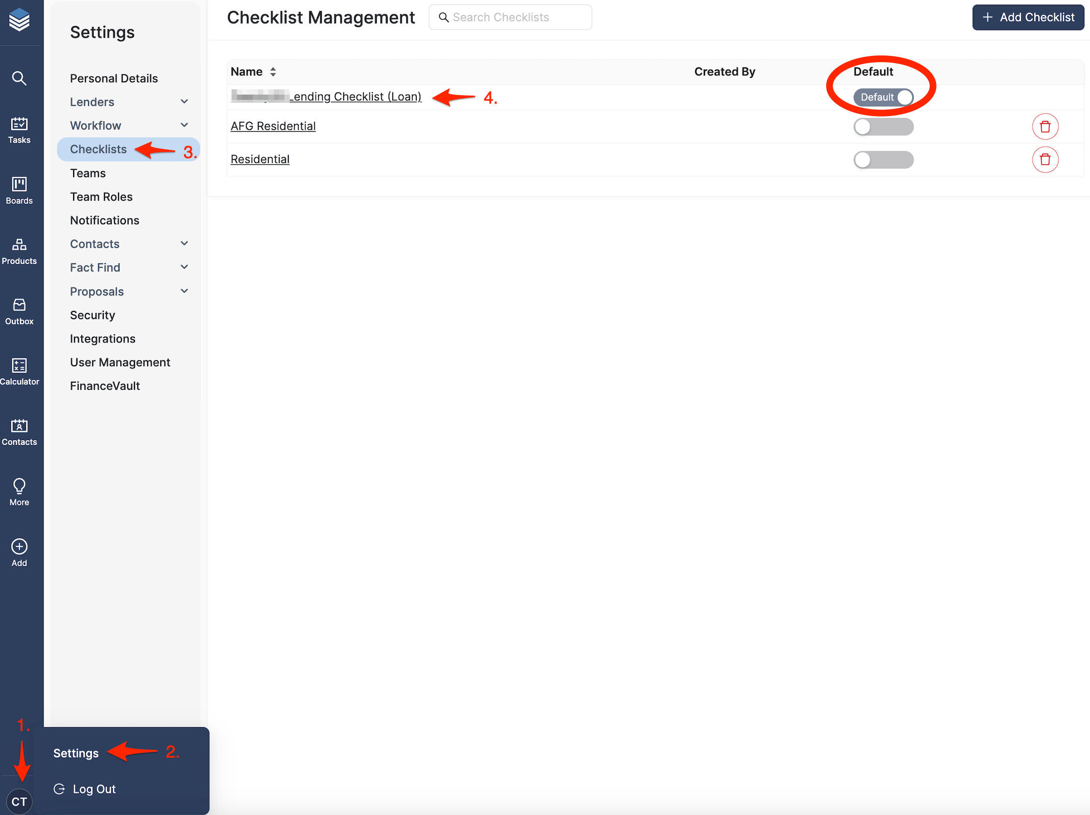Expand the Workflow chevron
Screen dimensions: 1090x815
point(184,125)
